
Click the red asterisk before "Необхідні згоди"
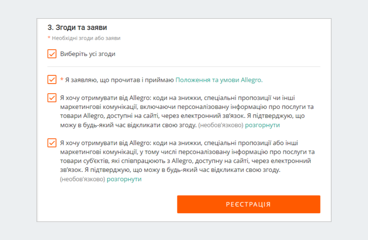[49, 38]
